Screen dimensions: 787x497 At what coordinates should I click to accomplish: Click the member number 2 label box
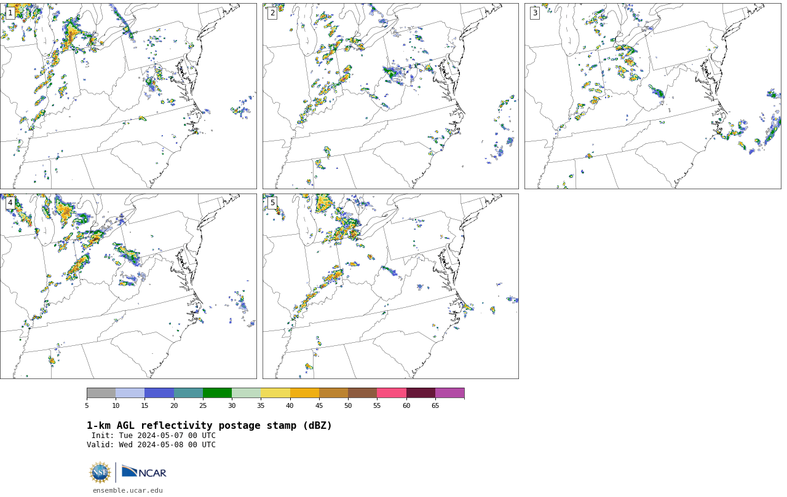click(272, 13)
